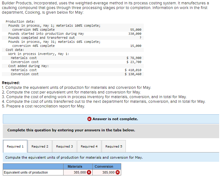Click 'Pounds completed and transferred out' row label
The image size is (221, 177).
[42, 38]
